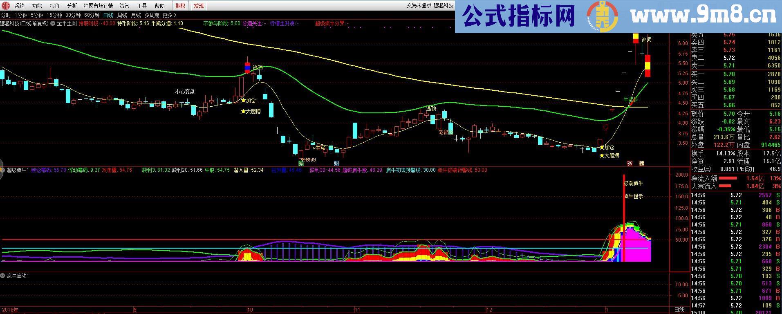Switch to the 月线 period tab
The height and width of the screenshot is (314, 782).
(x=136, y=15)
